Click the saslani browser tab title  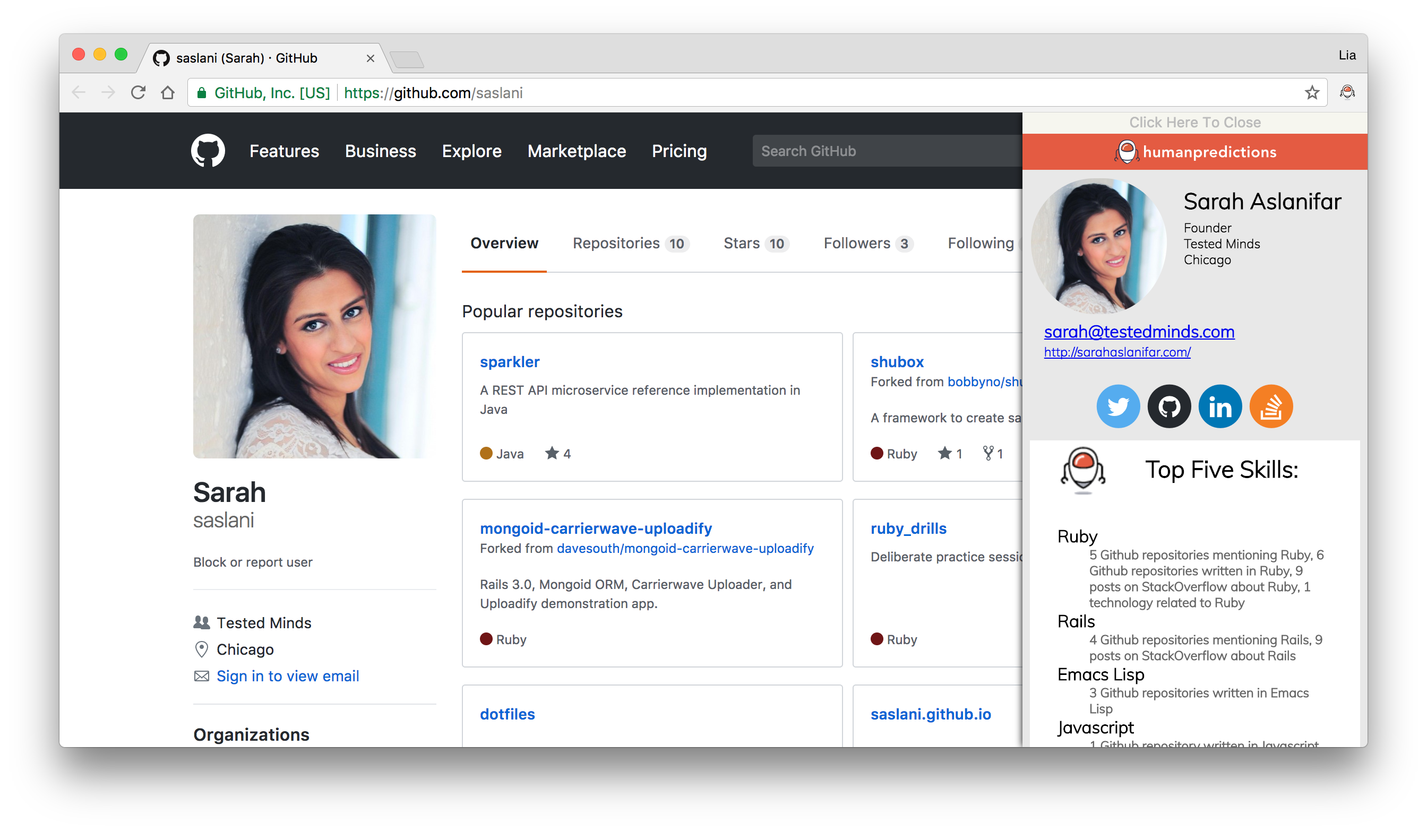point(247,58)
